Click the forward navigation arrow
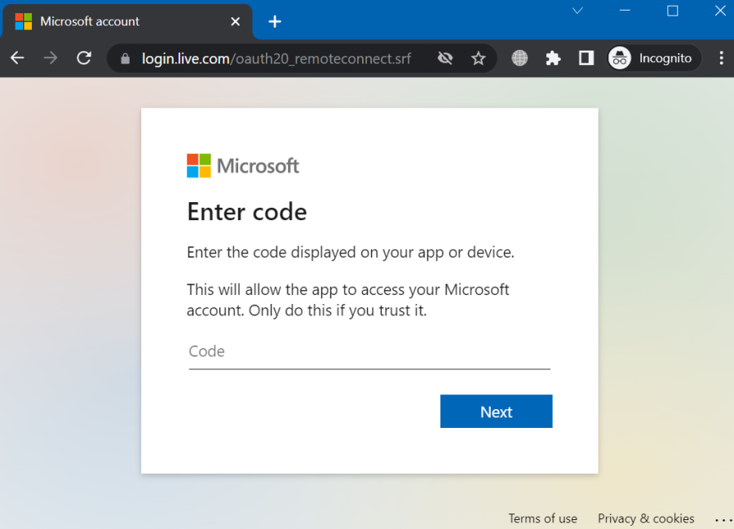Viewport: 734px width, 529px height. click(51, 58)
